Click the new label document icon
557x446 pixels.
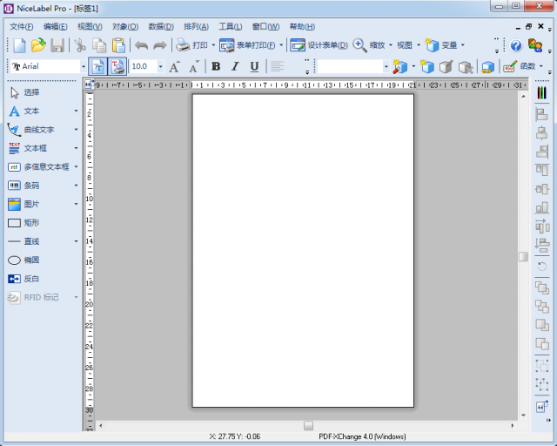coord(19,45)
